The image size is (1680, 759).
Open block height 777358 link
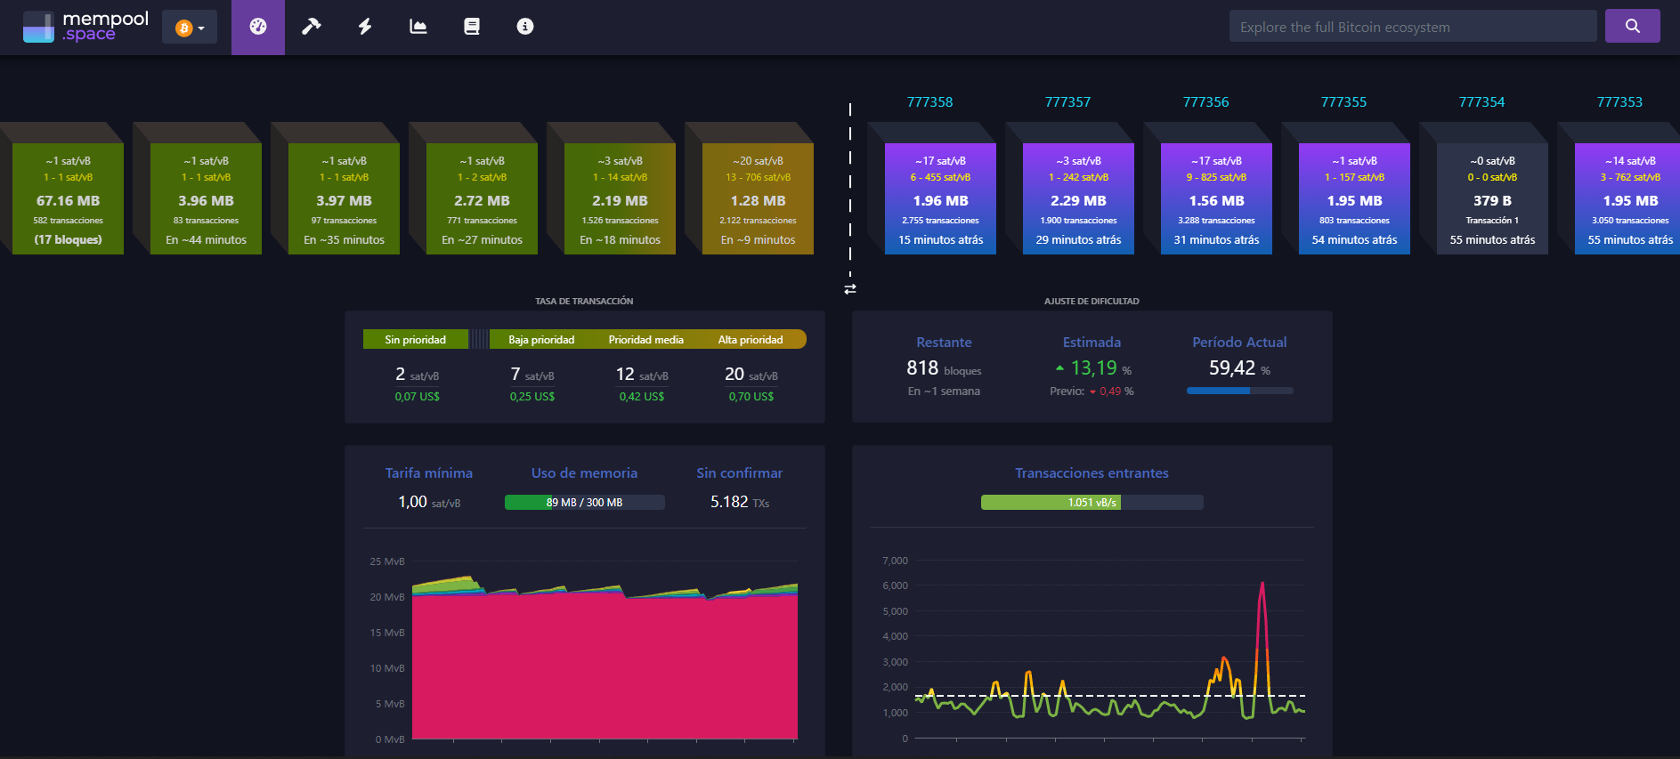(929, 102)
